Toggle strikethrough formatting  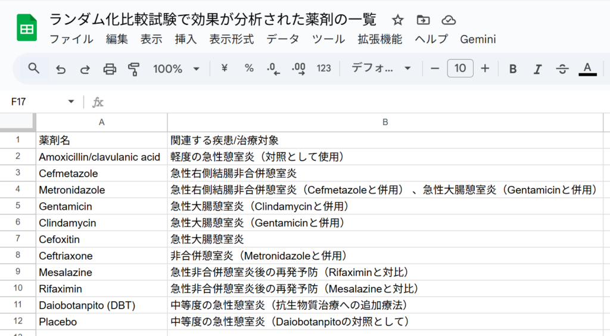562,69
